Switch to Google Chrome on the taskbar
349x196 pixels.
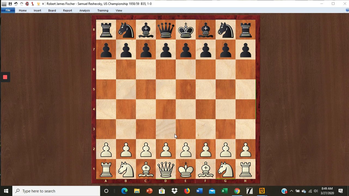(x=237, y=191)
